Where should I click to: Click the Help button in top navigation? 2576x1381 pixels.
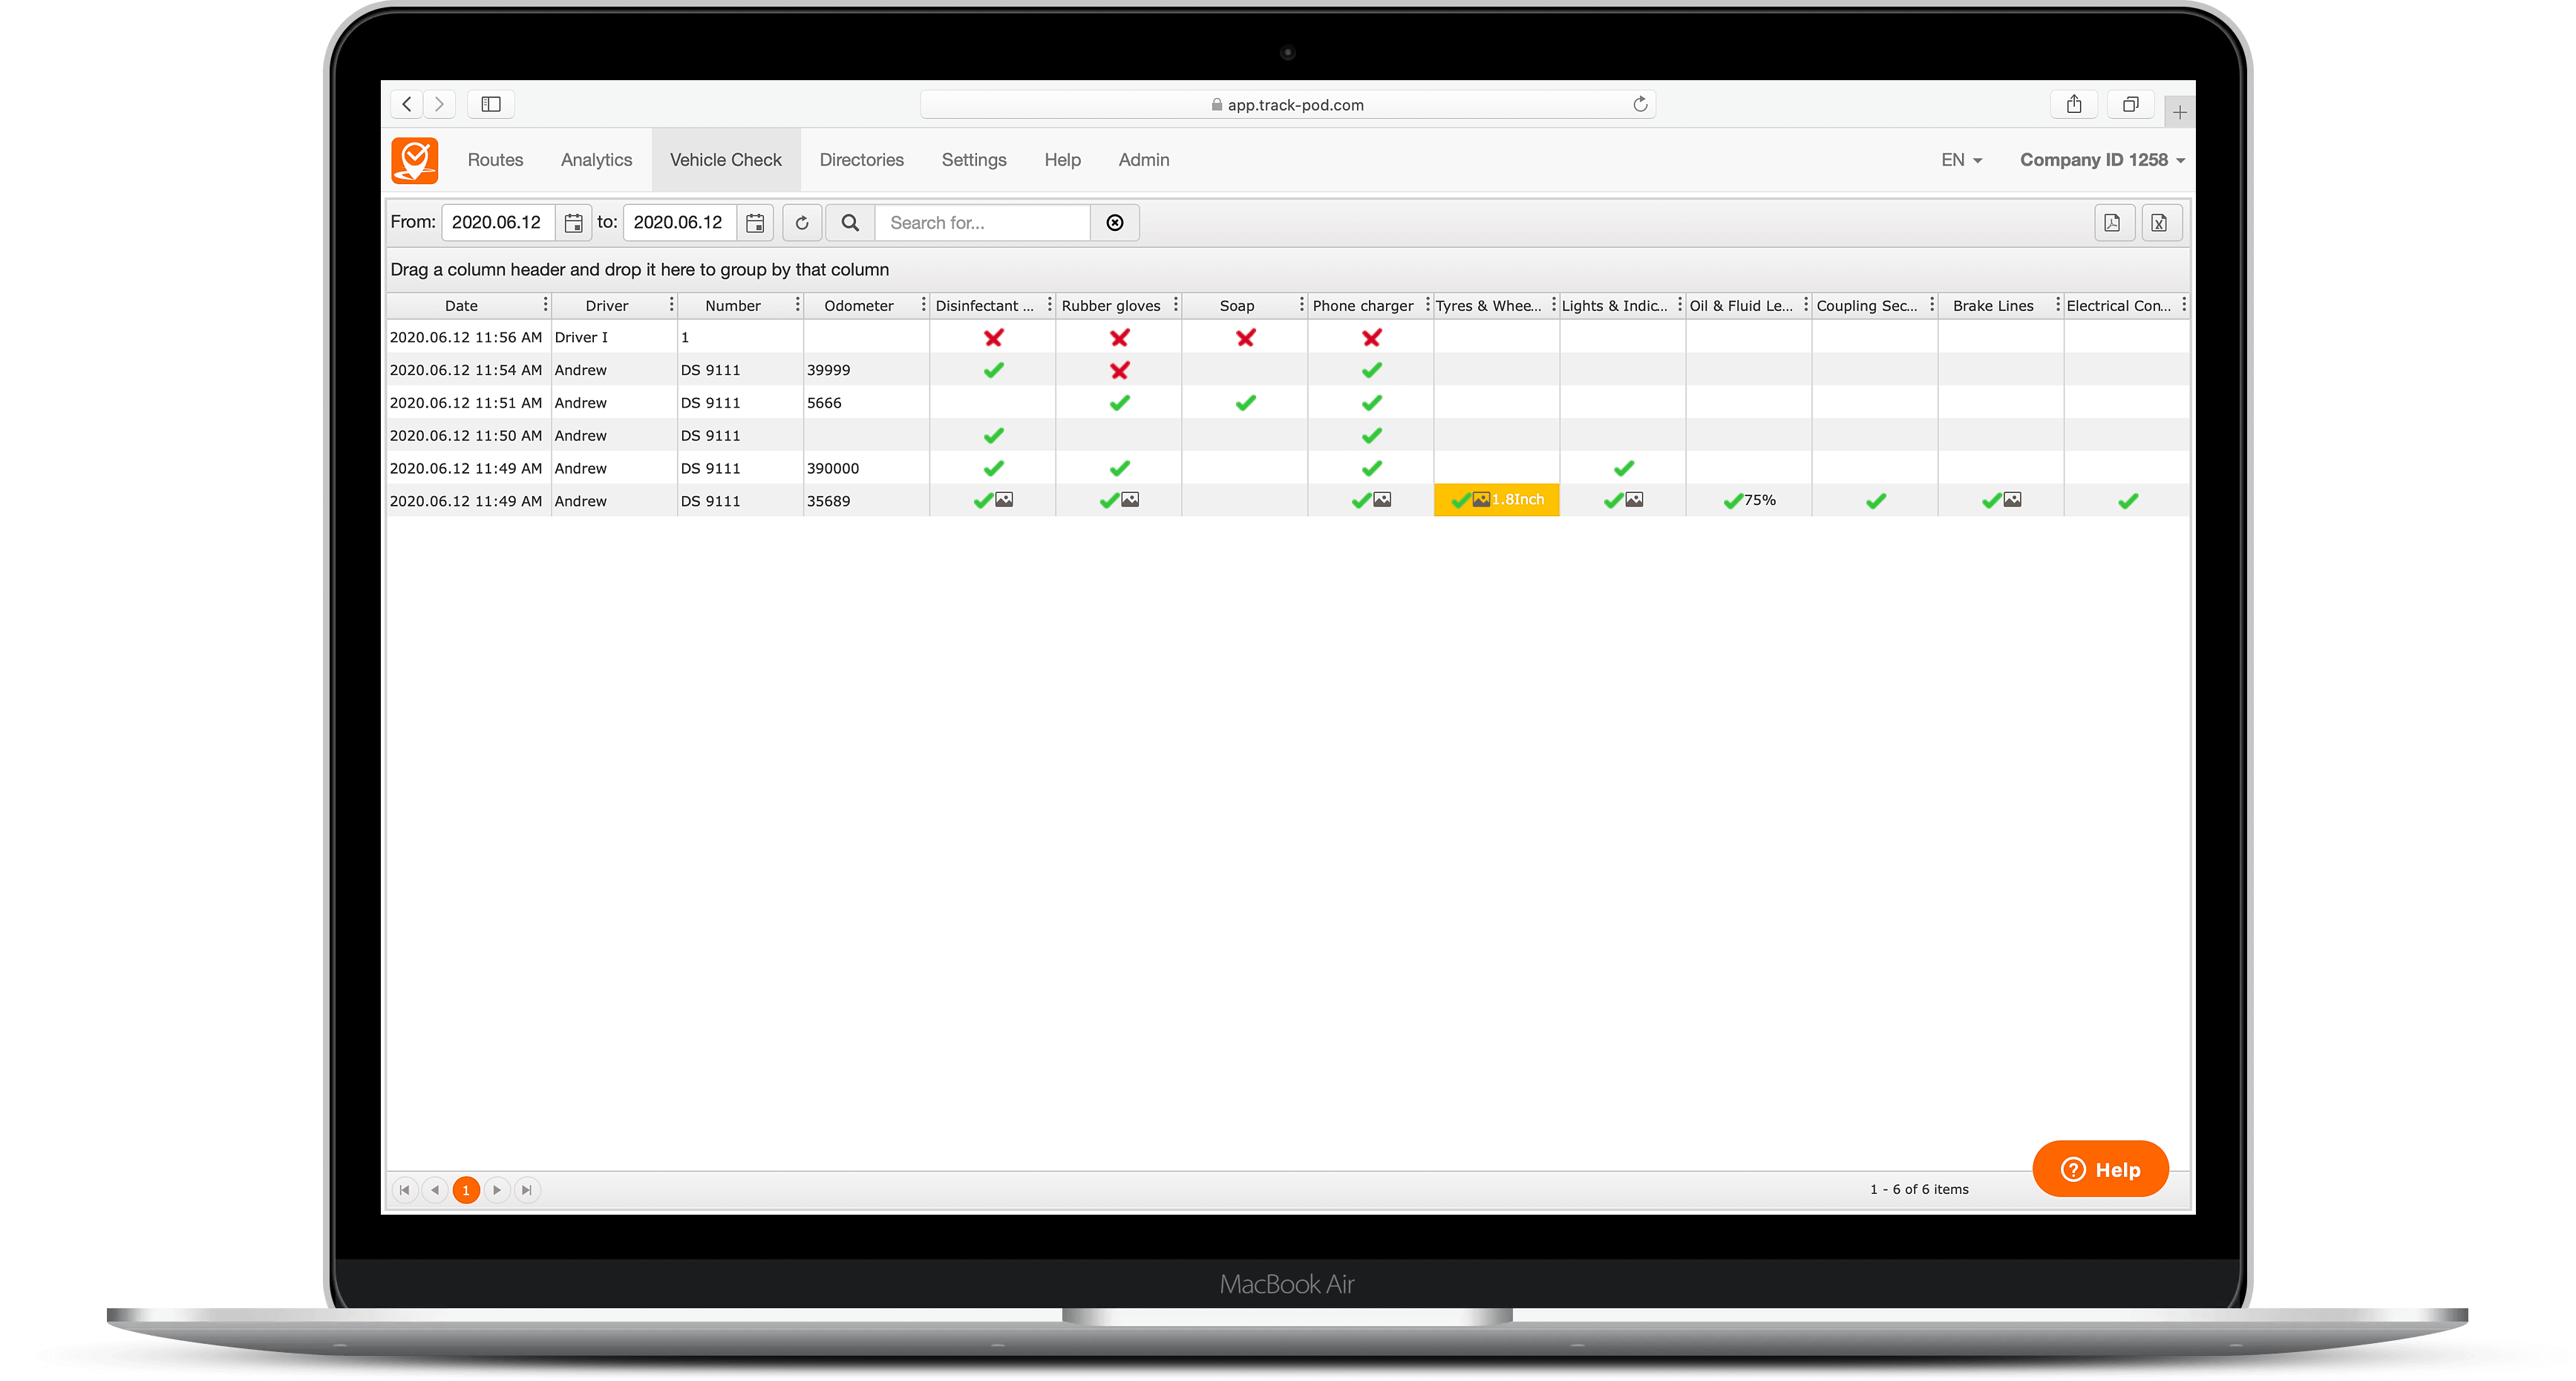coord(1059,160)
